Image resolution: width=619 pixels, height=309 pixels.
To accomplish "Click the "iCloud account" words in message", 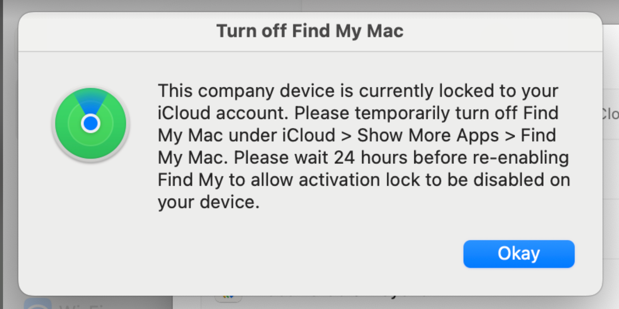I will click(223, 113).
